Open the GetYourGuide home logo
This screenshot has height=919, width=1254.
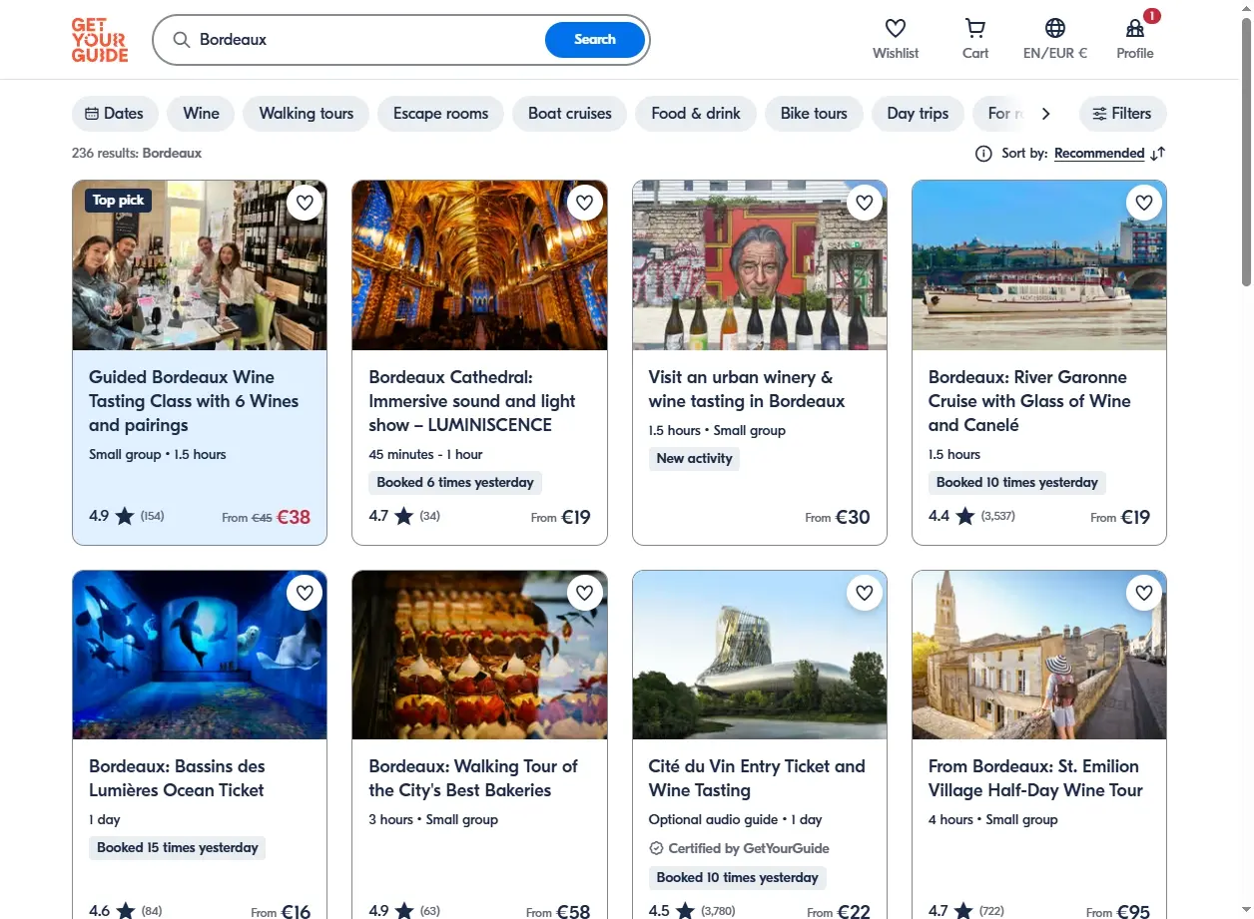point(100,40)
